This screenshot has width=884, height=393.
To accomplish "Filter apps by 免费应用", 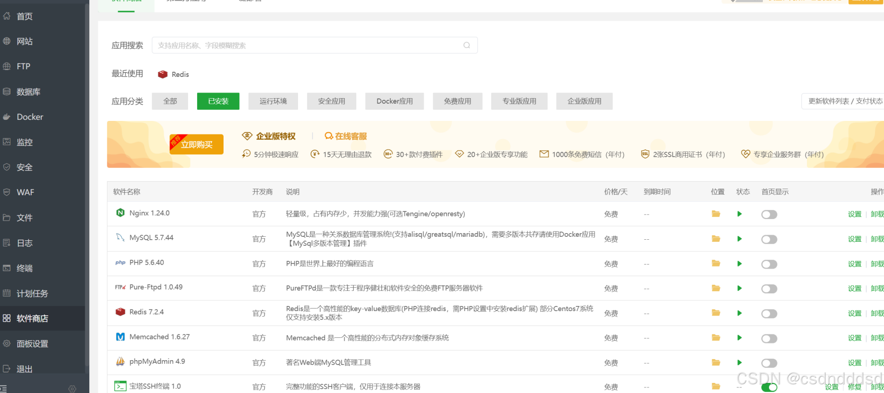I will [457, 101].
